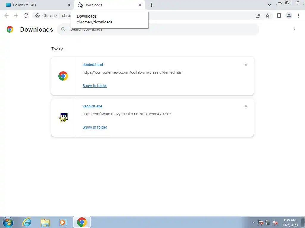
Task: Share this page icon
Action: pyautogui.click(x=258, y=15)
